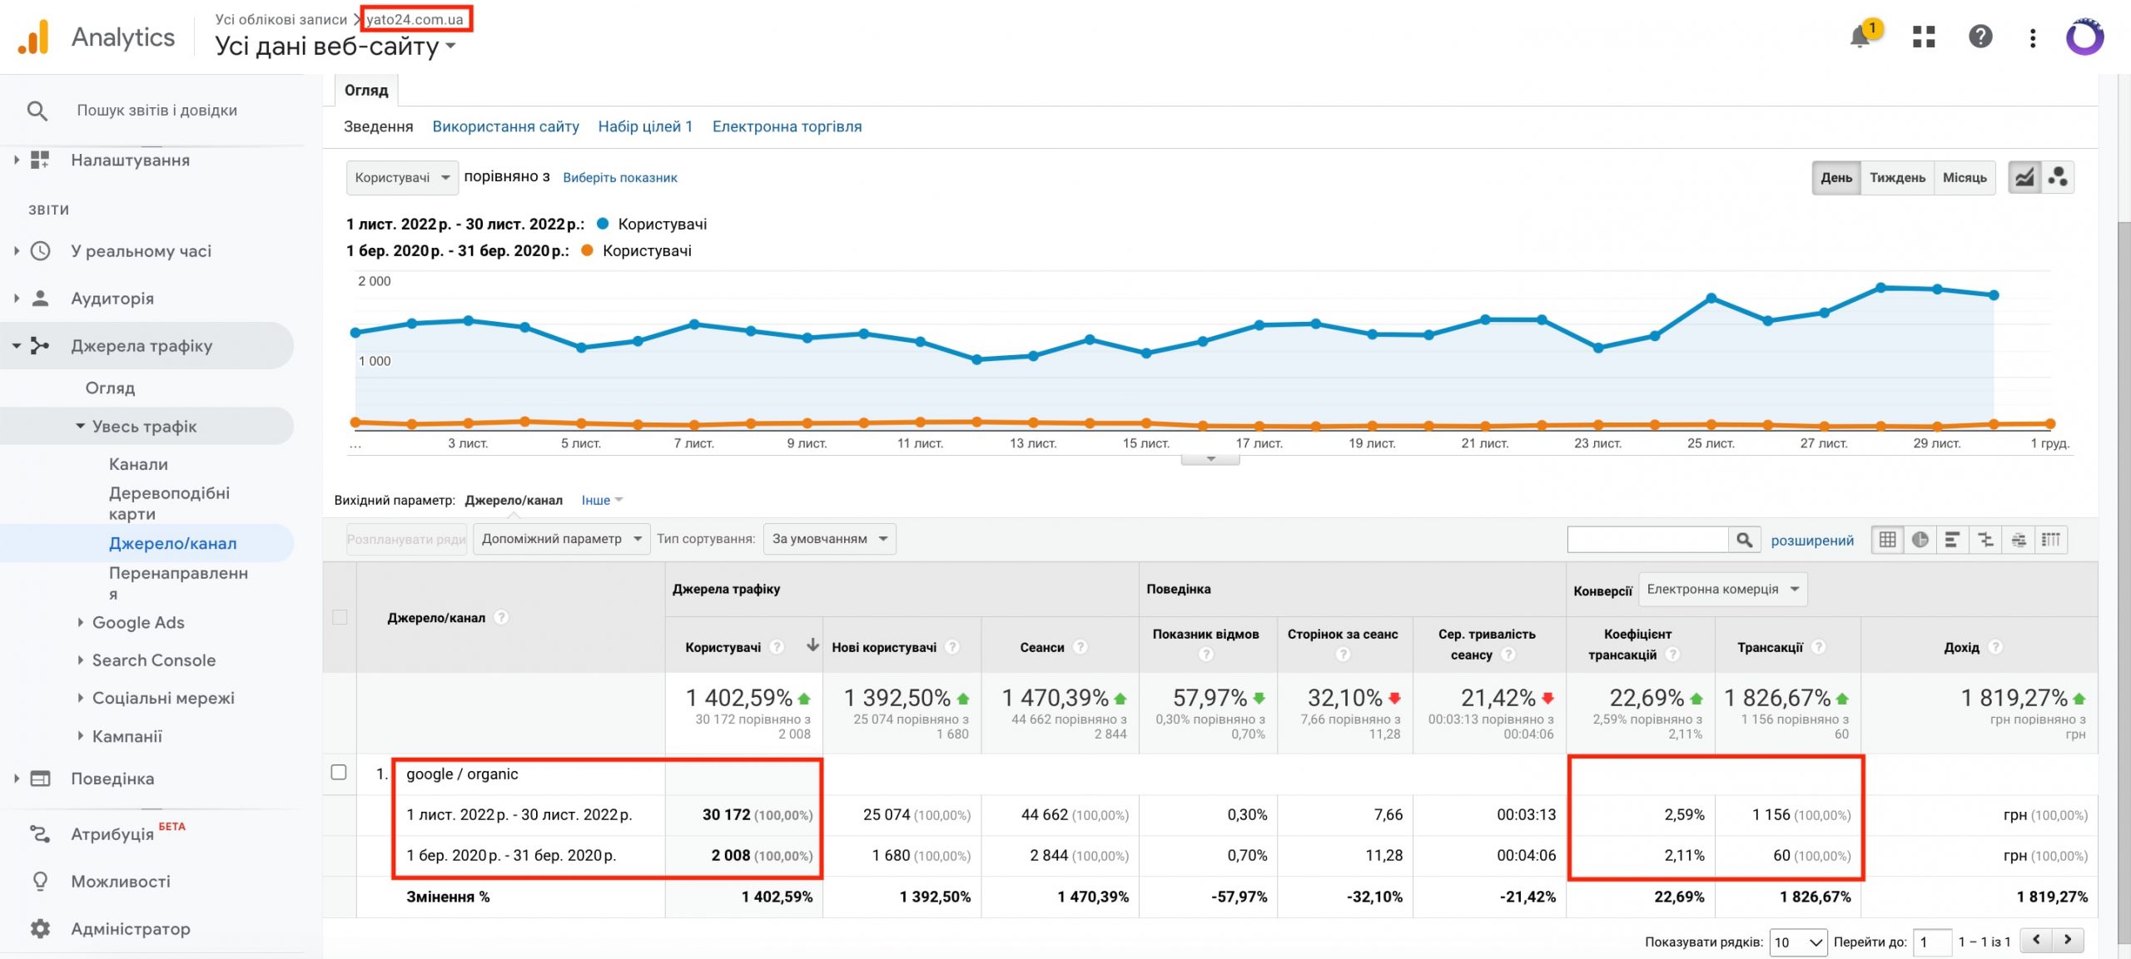This screenshot has width=2131, height=959.
Task: Open the Електронна торгівля tab
Action: click(787, 126)
